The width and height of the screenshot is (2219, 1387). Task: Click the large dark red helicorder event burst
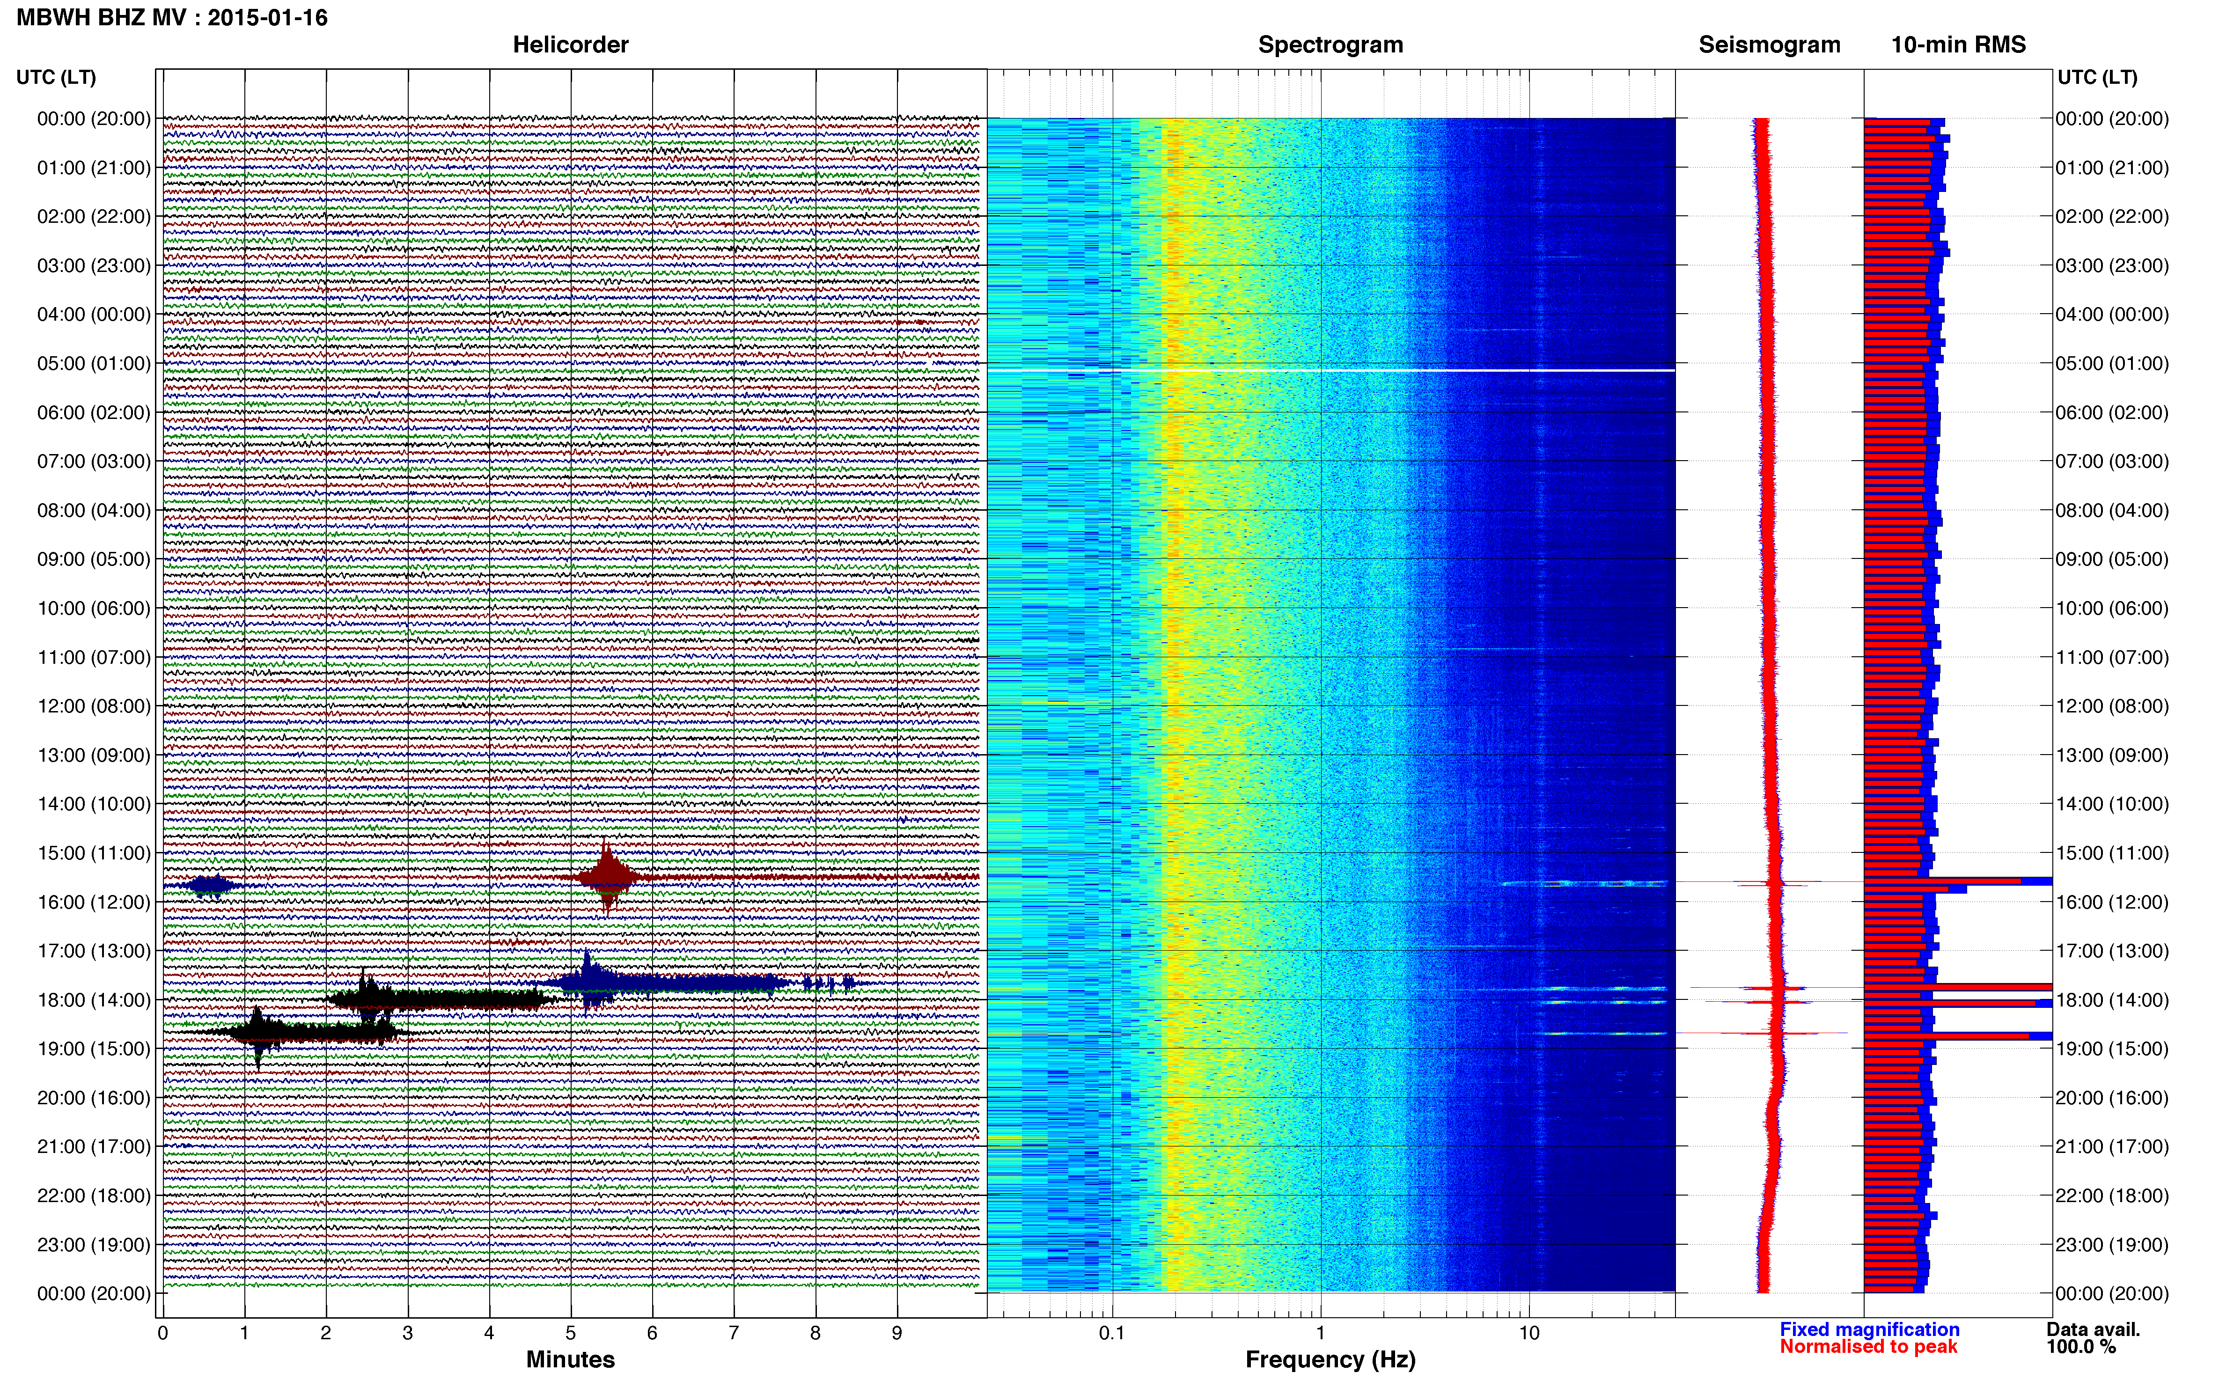pyautogui.click(x=606, y=877)
